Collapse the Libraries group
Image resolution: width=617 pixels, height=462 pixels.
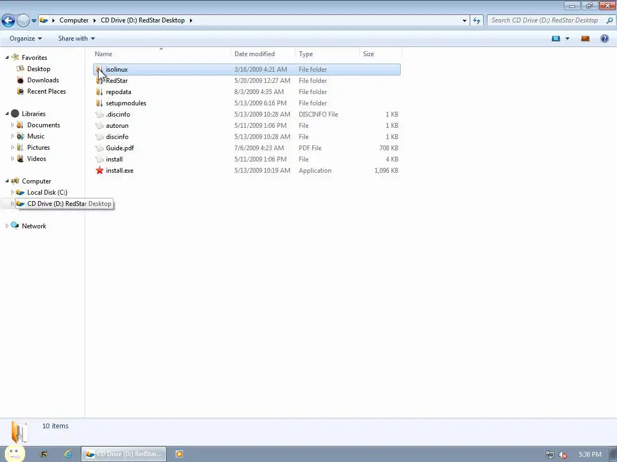[7, 113]
